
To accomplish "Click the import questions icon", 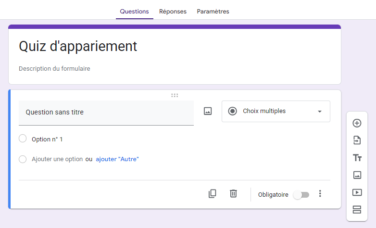I will click(x=357, y=140).
